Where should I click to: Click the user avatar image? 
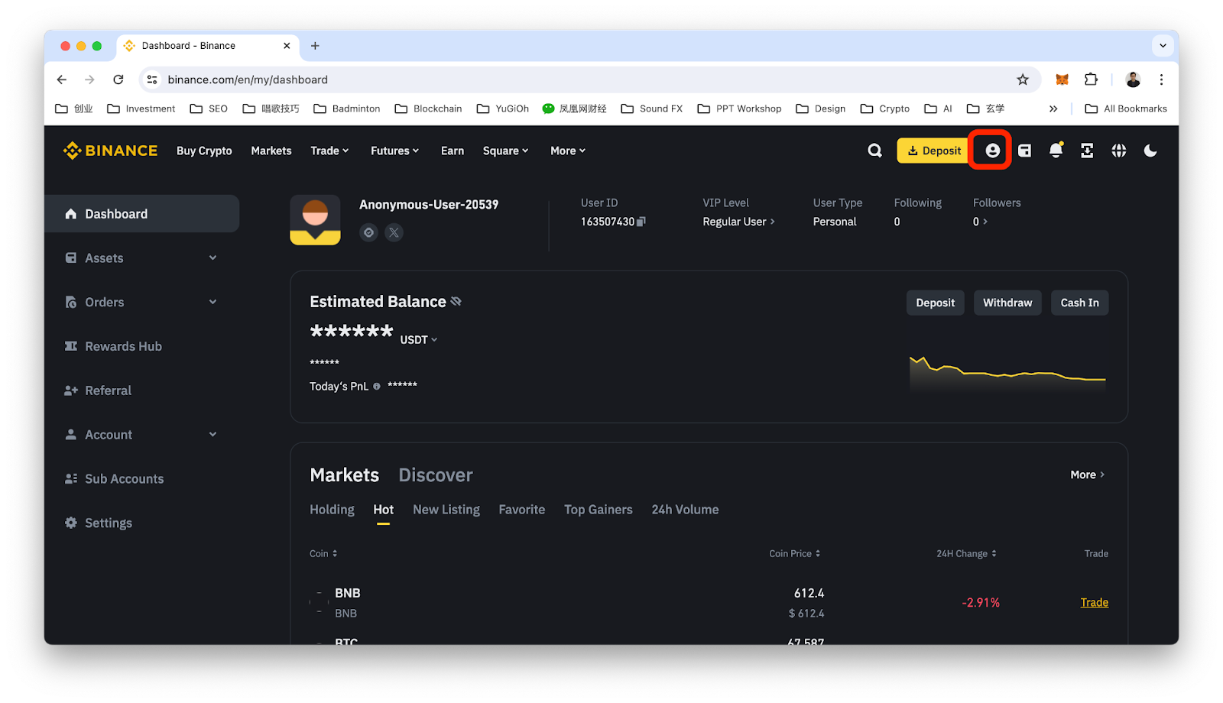point(315,220)
